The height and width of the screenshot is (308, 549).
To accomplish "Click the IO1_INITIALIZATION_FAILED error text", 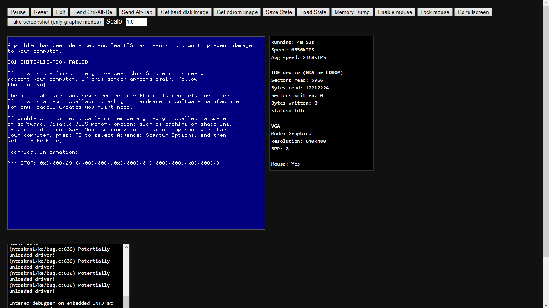I will click(48, 62).
